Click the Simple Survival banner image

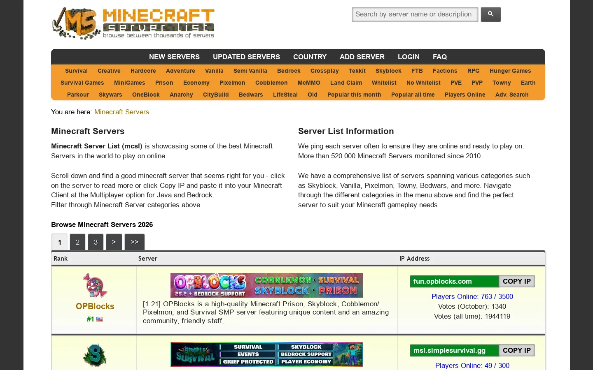click(x=267, y=354)
